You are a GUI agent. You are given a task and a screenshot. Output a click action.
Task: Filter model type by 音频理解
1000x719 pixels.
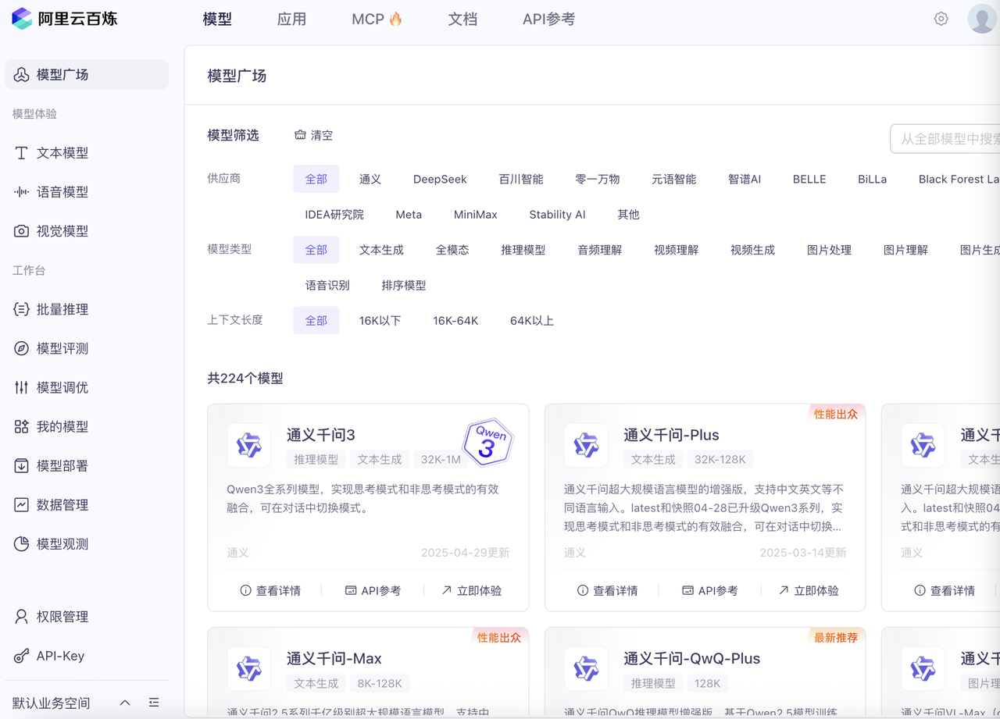(x=600, y=250)
